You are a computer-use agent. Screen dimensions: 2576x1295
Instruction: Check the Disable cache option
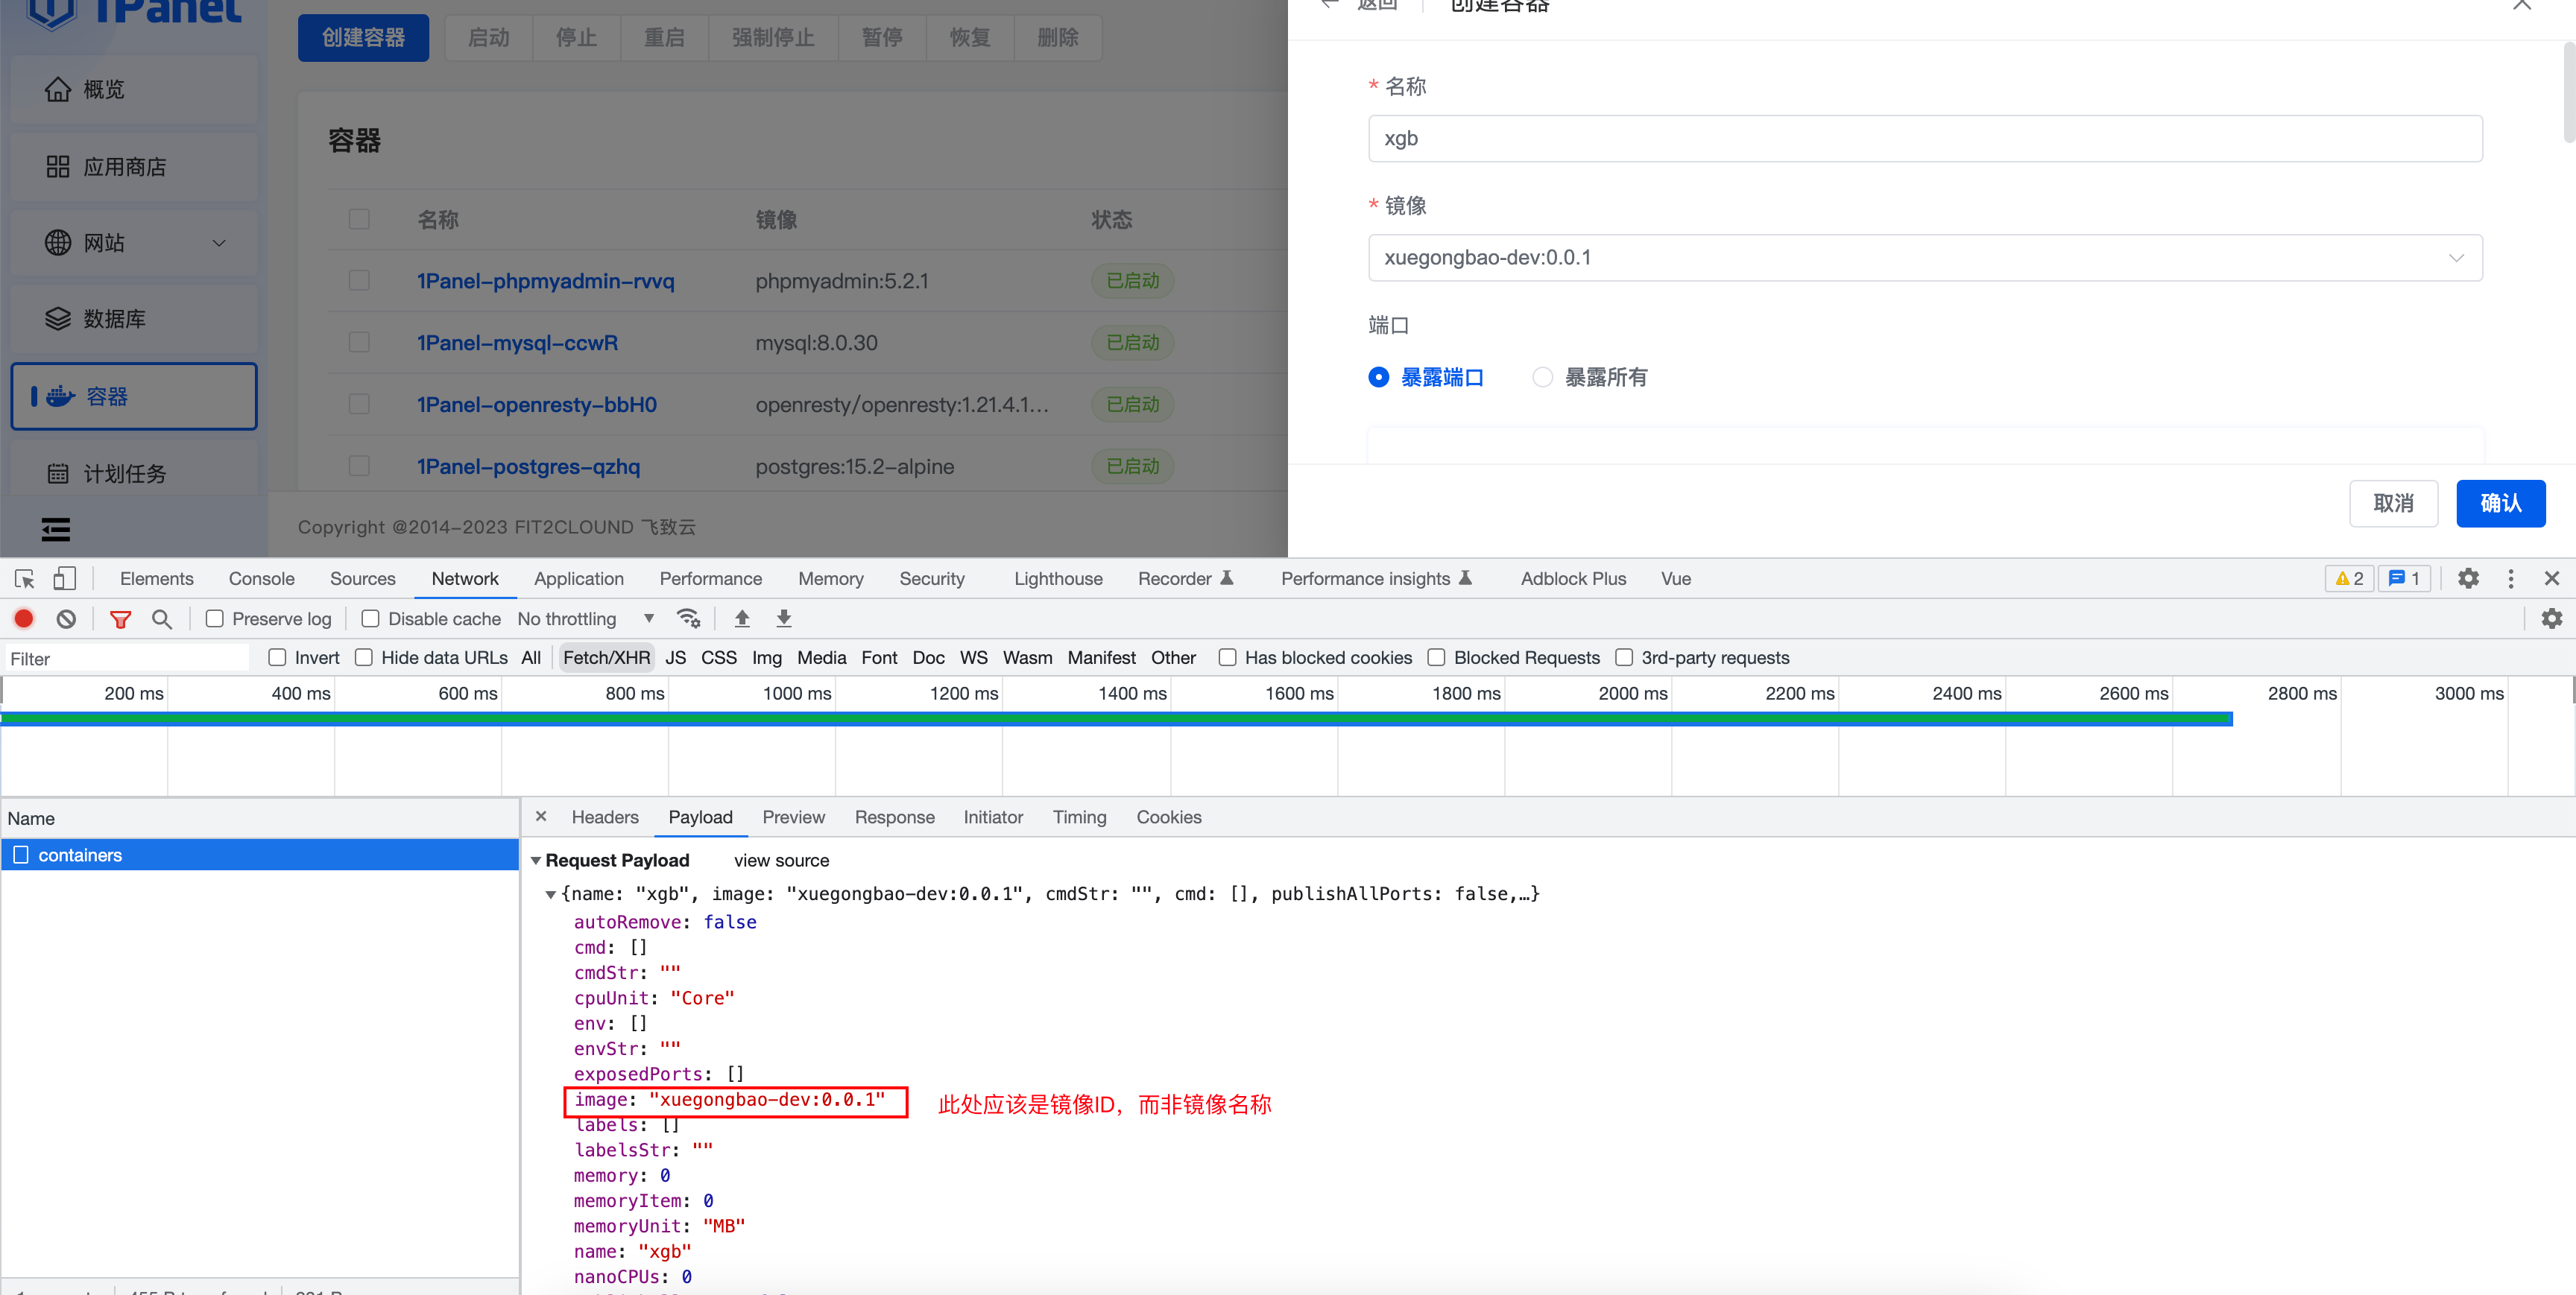pos(370,618)
